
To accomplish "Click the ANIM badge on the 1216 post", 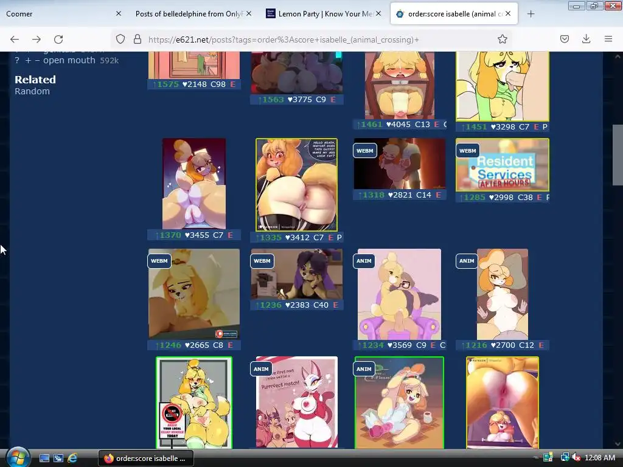I will [467, 261].
